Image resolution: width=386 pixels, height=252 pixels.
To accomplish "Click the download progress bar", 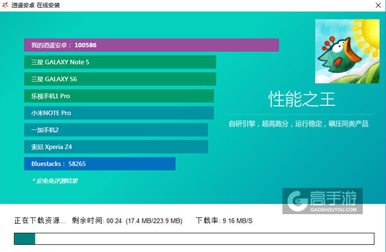I will 194,239.
